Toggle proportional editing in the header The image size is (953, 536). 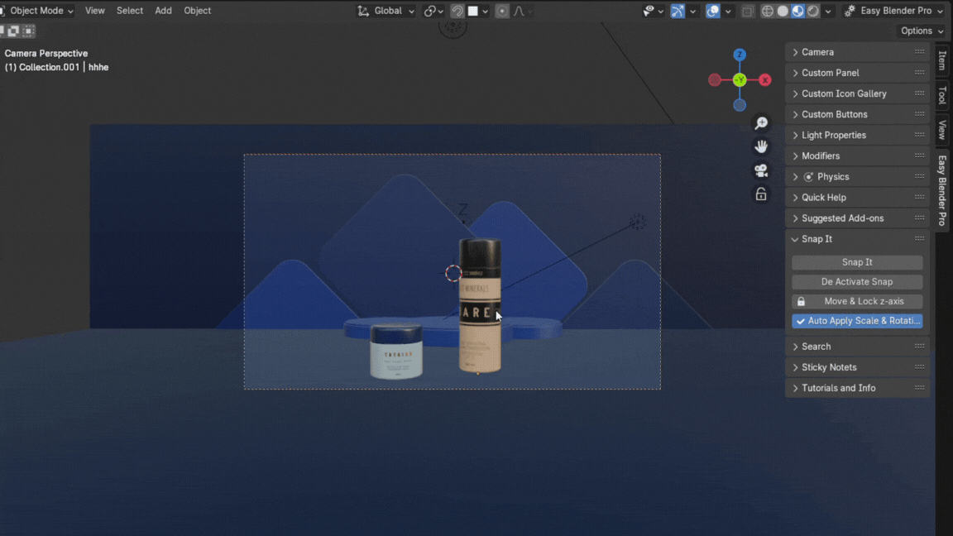[x=502, y=11]
